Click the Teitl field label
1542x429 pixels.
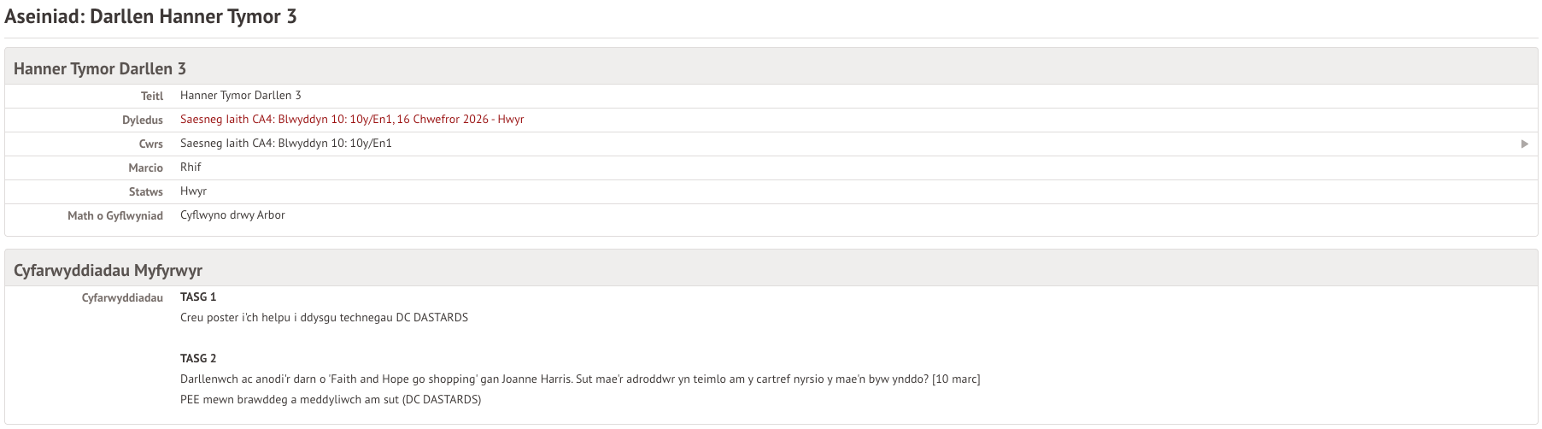(152, 97)
